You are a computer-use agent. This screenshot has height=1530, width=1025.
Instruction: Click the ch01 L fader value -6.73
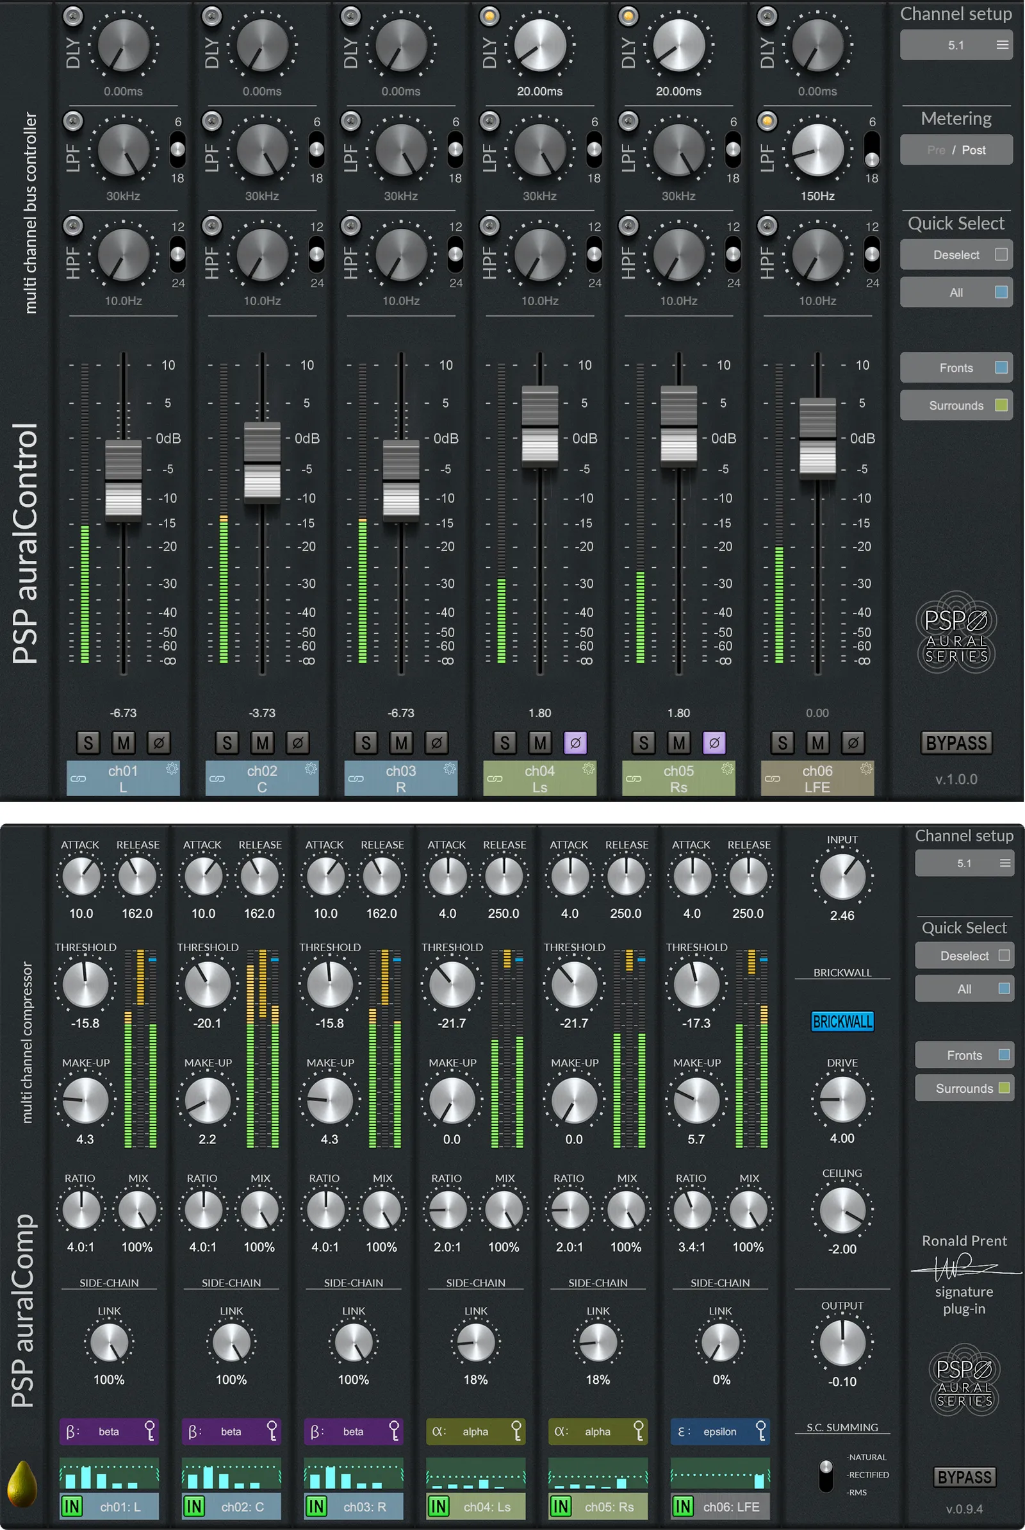[124, 713]
